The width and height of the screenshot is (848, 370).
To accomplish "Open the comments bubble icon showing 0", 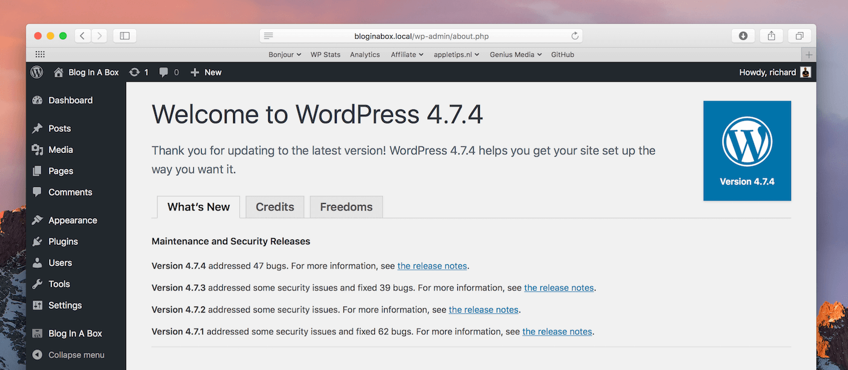I will (x=164, y=73).
